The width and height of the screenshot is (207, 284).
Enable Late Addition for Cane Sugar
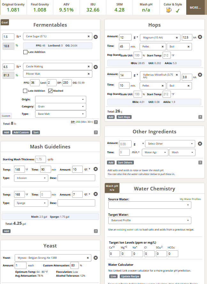tap(25, 52)
